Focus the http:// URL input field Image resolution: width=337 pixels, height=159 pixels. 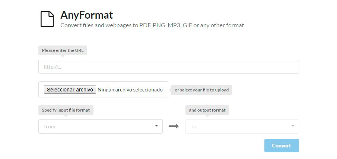point(168,67)
